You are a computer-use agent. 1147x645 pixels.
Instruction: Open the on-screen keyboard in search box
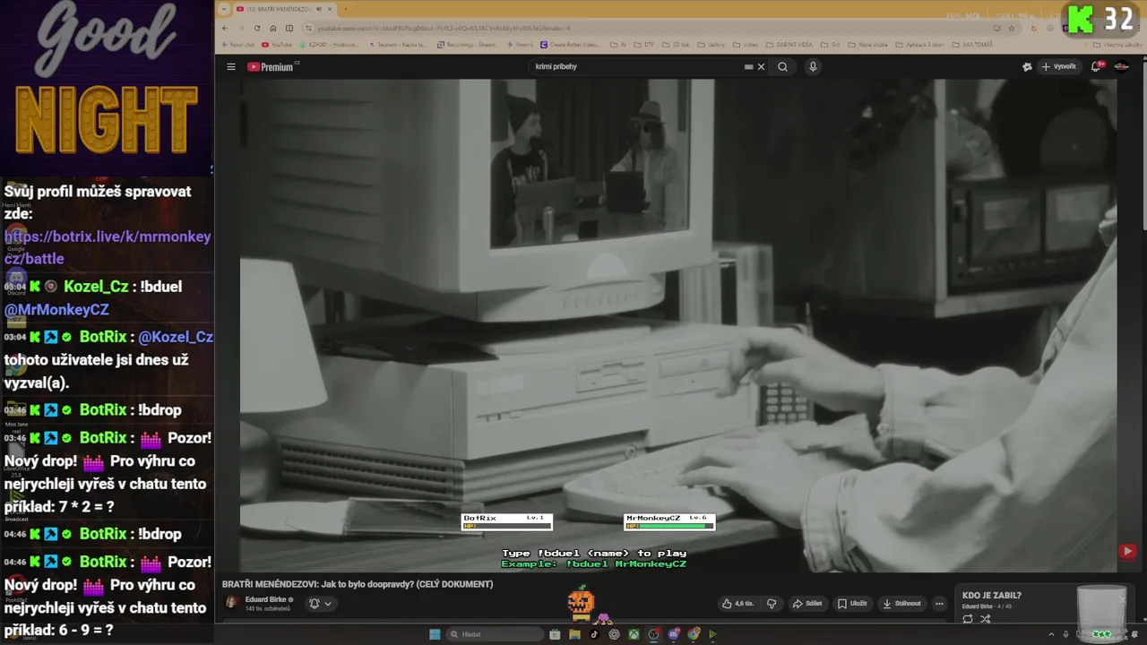point(748,66)
